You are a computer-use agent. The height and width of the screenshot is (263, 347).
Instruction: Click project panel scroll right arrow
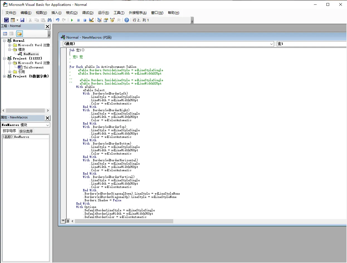[x=48, y=110]
